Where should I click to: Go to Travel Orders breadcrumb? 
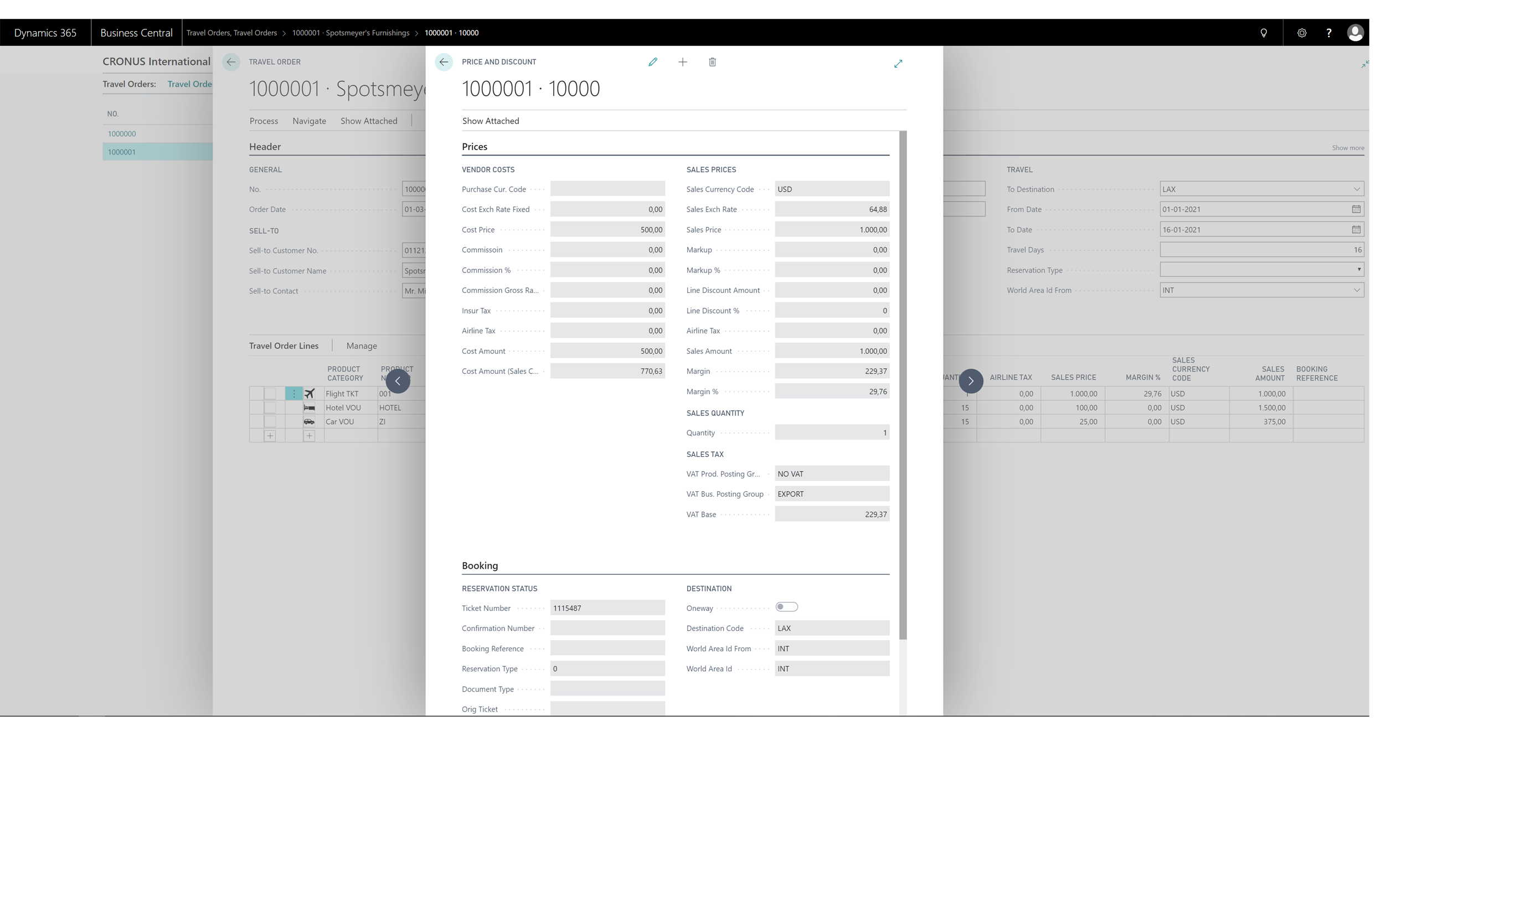tap(231, 33)
